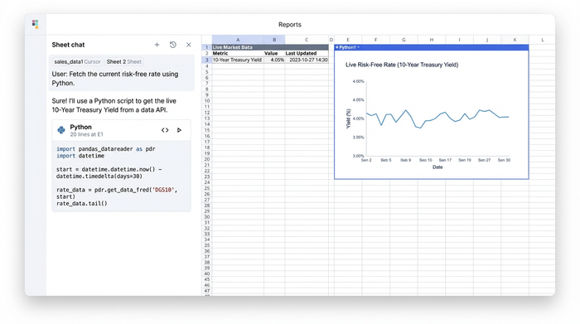
Task: Click the Last Updated header cell
Action: (x=307, y=53)
